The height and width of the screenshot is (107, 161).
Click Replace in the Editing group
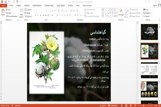click(x=148, y=13)
